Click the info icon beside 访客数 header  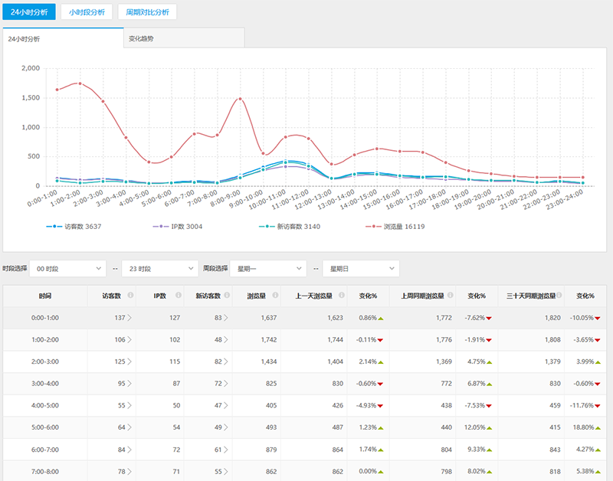tap(130, 296)
